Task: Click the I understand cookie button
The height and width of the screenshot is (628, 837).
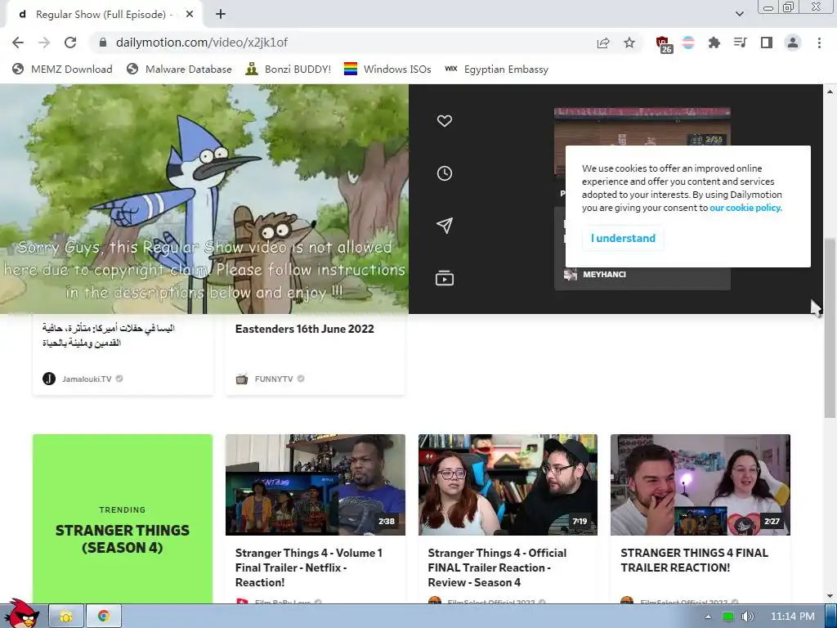Action: click(x=623, y=238)
